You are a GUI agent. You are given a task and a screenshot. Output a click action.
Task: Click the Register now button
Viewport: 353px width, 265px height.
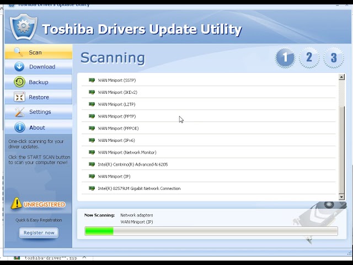[39, 232]
